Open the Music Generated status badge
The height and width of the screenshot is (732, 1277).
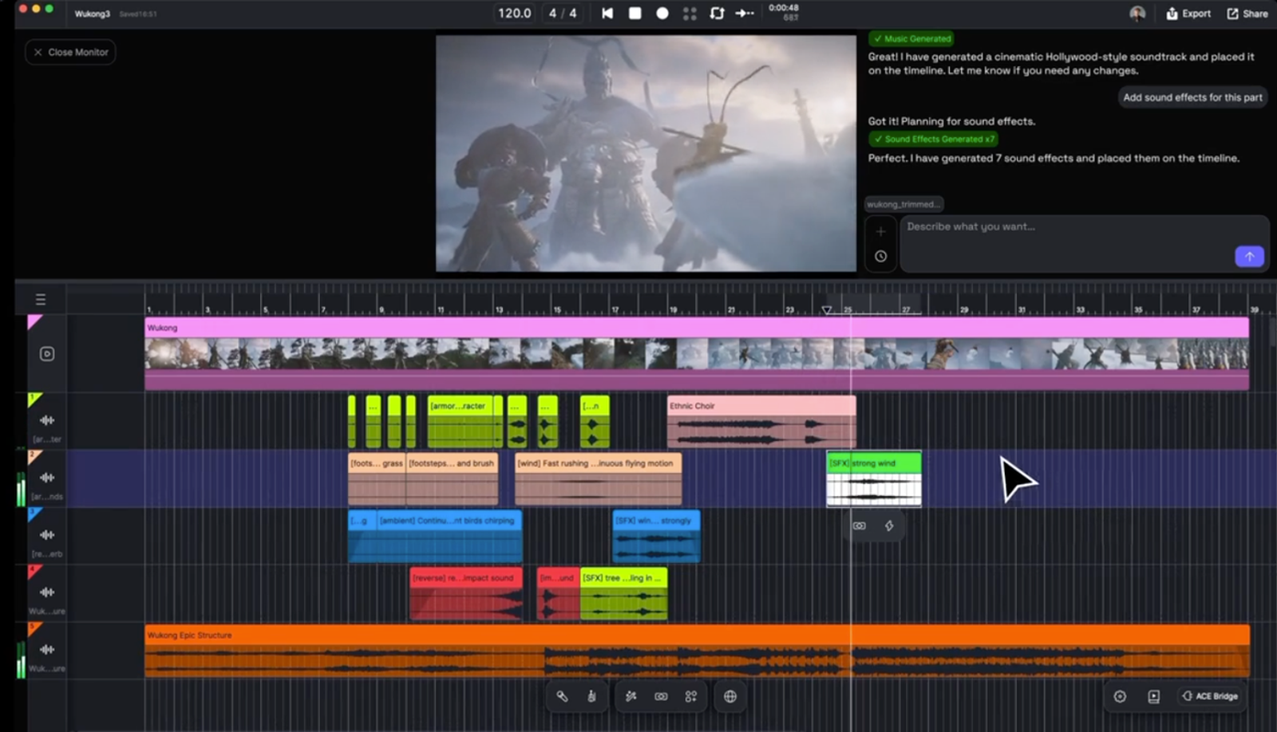[911, 38]
